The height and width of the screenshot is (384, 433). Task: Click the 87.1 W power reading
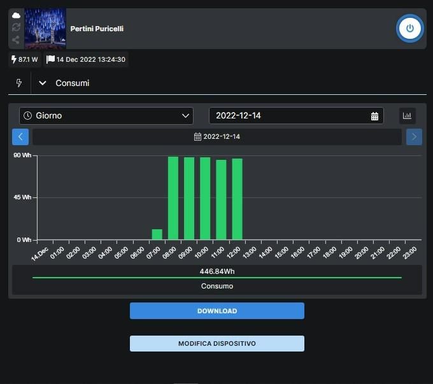pyautogui.click(x=25, y=59)
